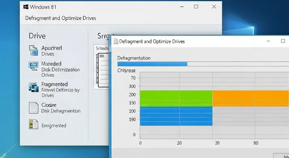
Task: Click the document icon in front window title bar
Action: 116,41
